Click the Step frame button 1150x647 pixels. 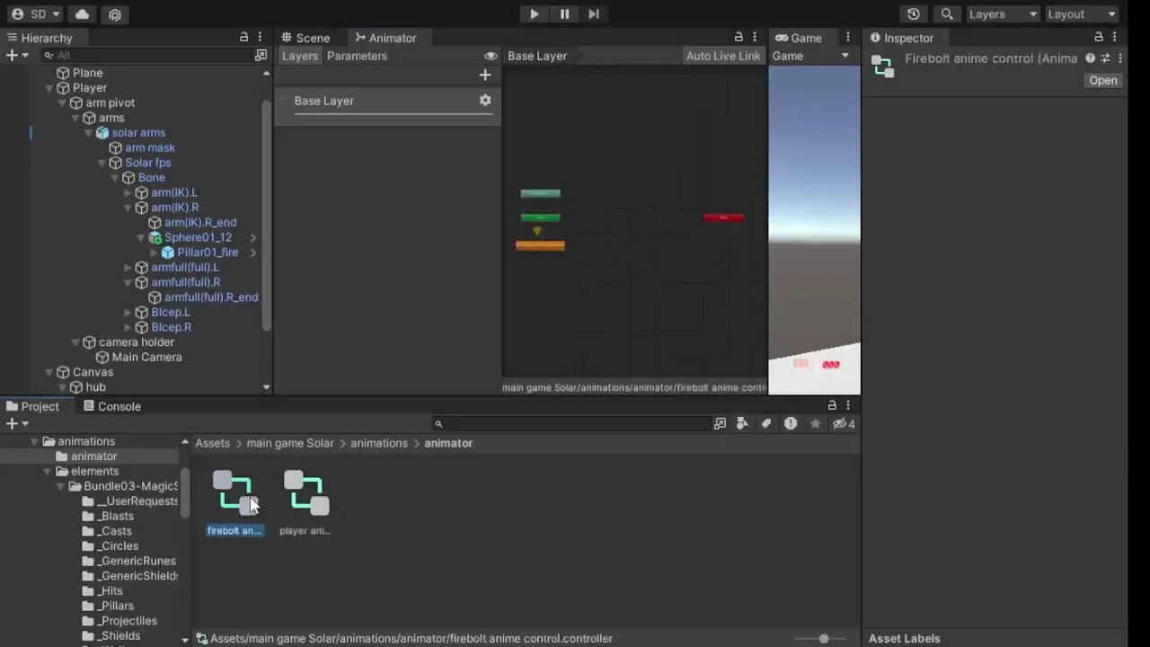click(x=594, y=14)
